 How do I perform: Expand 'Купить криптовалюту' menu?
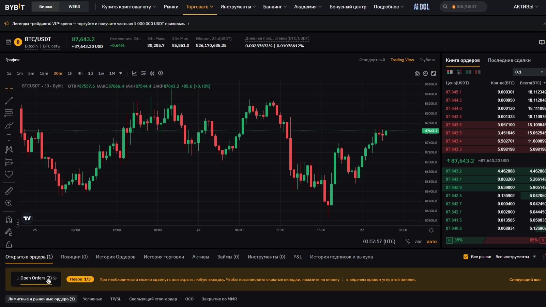click(129, 7)
